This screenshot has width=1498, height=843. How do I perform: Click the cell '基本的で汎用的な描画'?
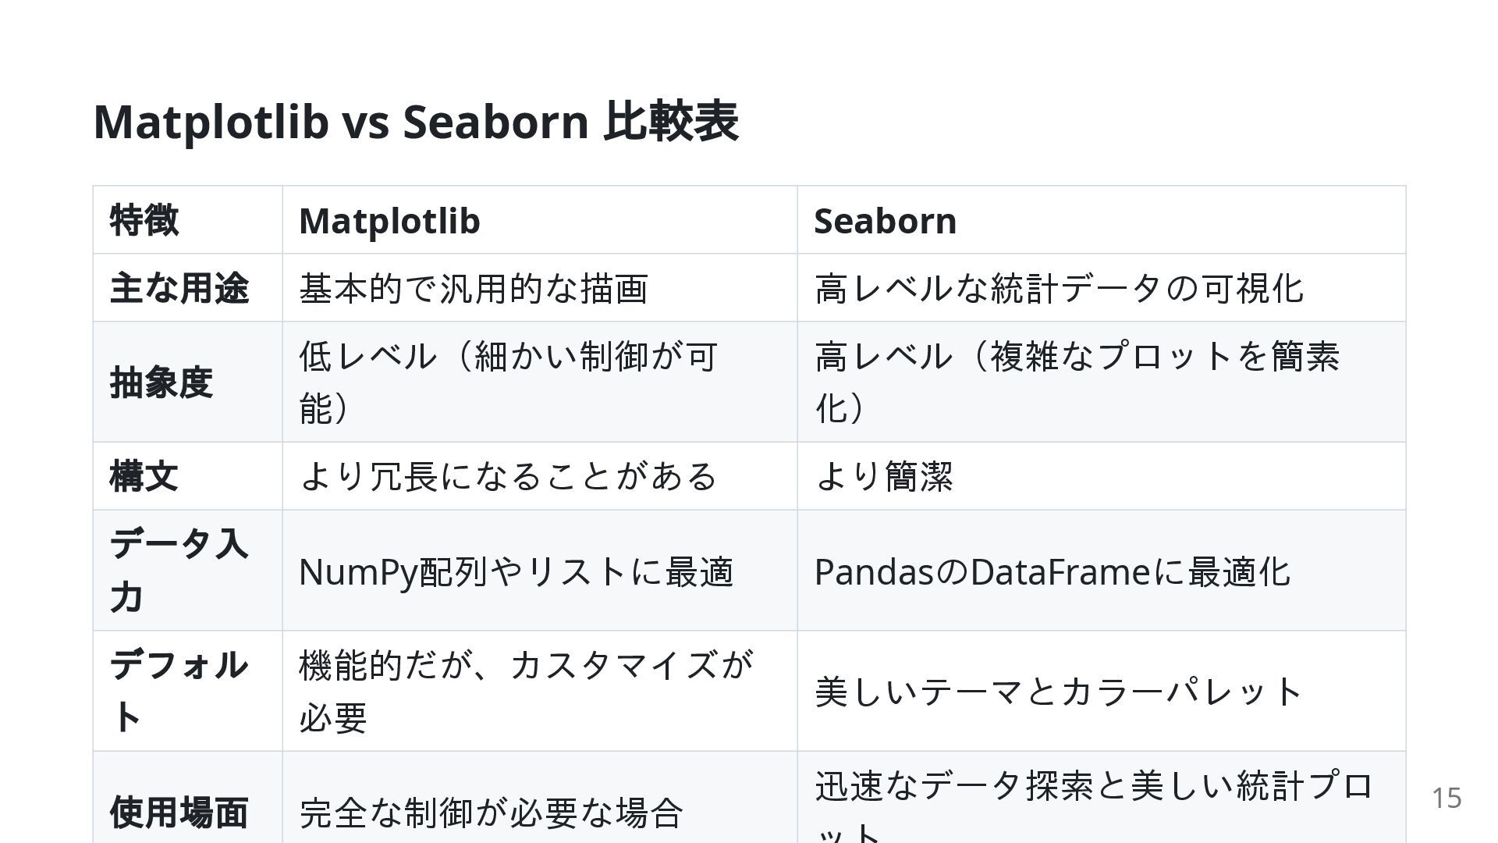click(x=474, y=288)
